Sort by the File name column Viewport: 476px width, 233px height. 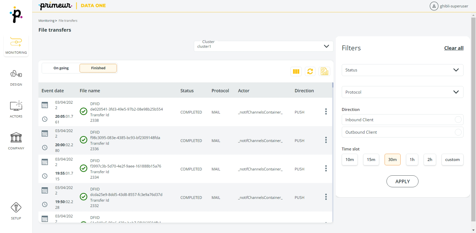coord(90,91)
